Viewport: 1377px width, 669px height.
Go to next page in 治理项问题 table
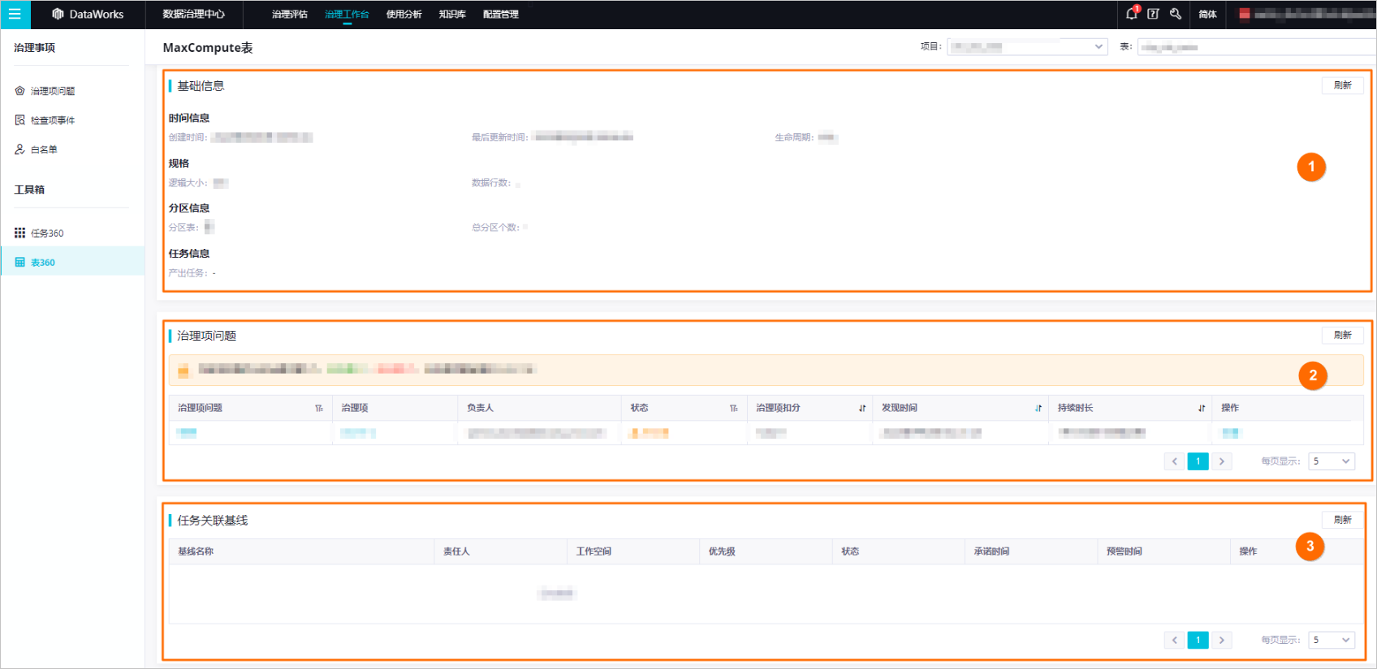point(1221,461)
